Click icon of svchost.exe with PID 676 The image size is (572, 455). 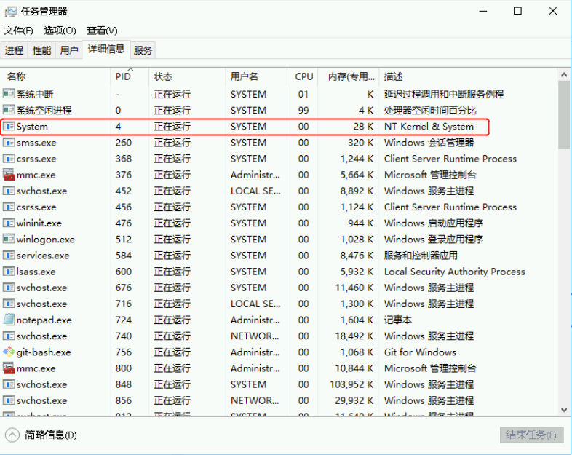(x=9, y=288)
